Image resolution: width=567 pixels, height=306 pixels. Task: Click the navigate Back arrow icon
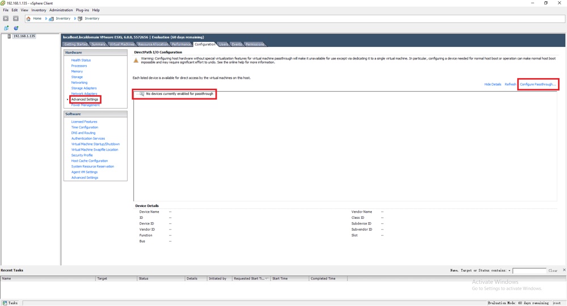(x=6, y=19)
